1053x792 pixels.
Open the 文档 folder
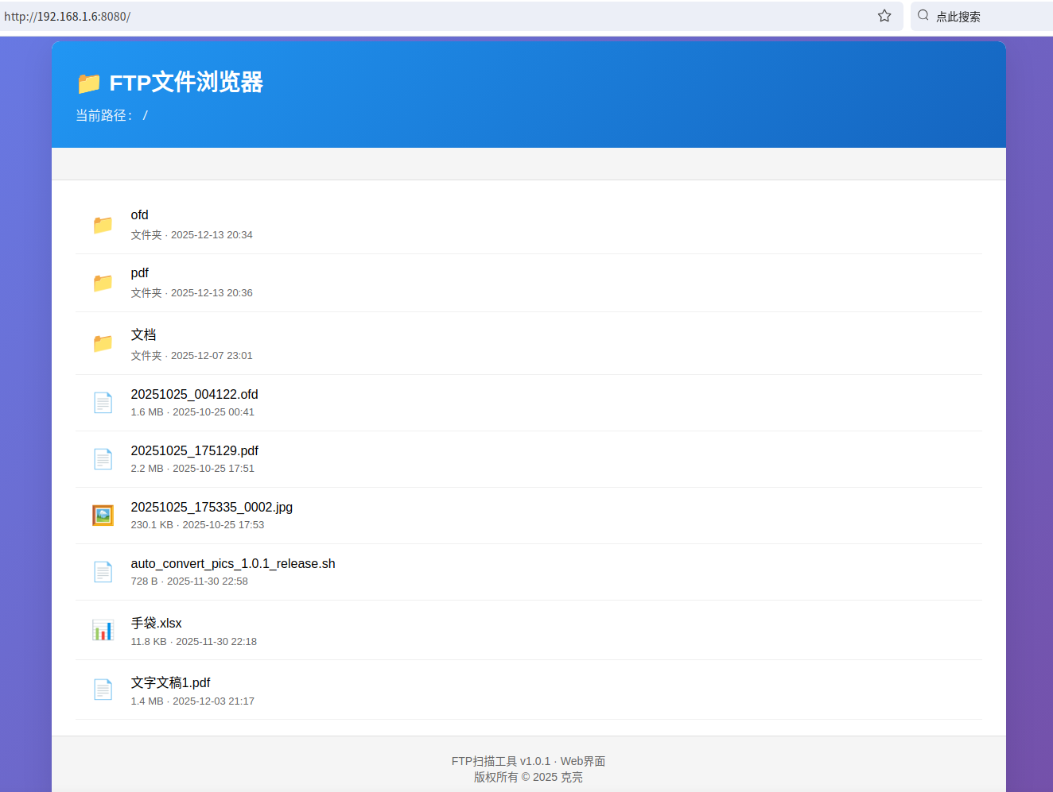click(x=143, y=334)
